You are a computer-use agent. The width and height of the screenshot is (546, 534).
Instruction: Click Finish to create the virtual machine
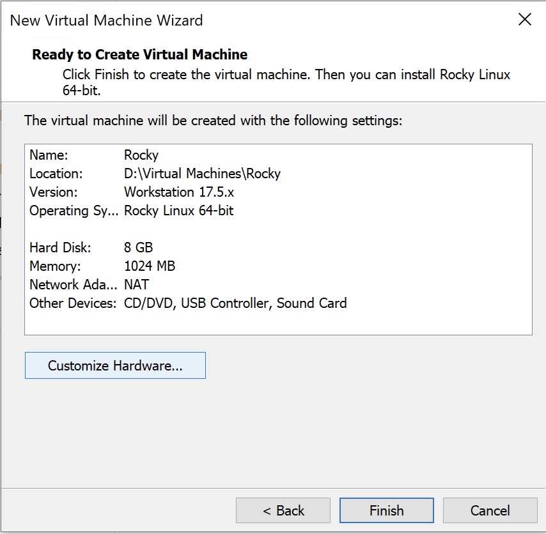[x=386, y=510]
